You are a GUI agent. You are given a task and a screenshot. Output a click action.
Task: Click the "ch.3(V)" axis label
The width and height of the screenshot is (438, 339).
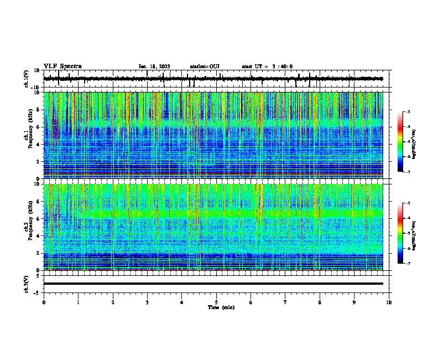(x=27, y=284)
